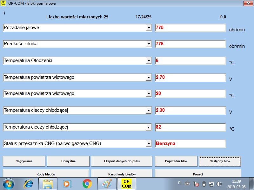Launch Google Chrome from taskbar
254x190 pixels.
(87, 184)
